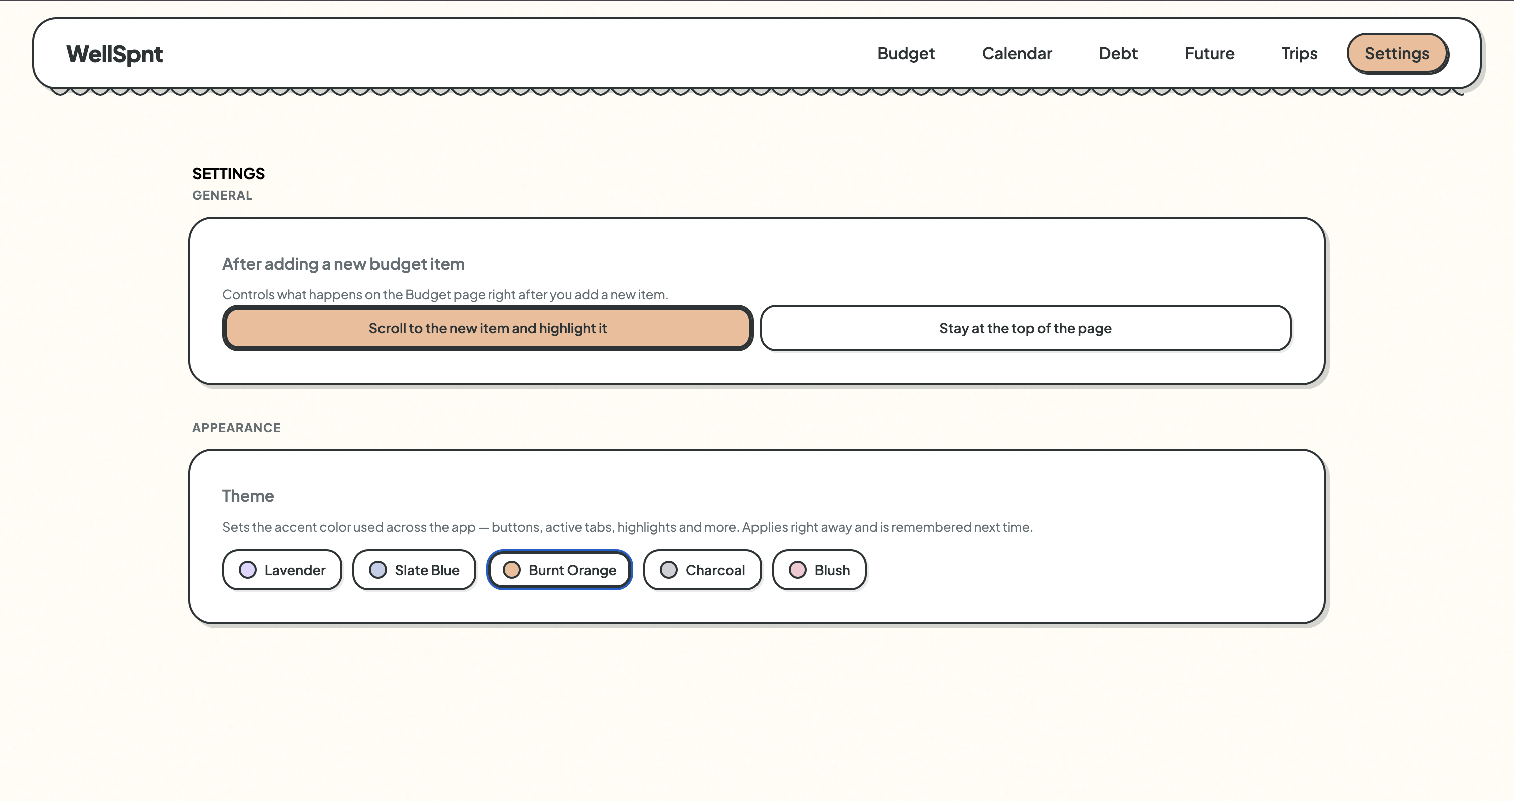Click the WellSpnt logo

[114, 54]
